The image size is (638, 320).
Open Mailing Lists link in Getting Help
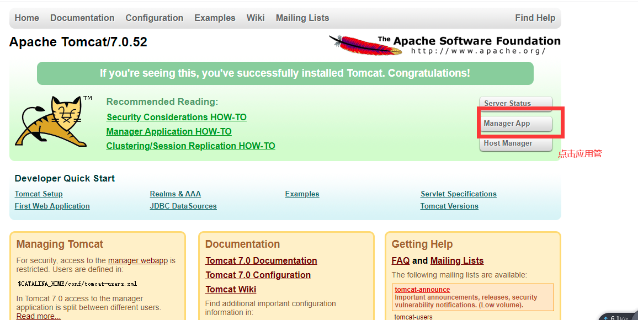(x=457, y=260)
